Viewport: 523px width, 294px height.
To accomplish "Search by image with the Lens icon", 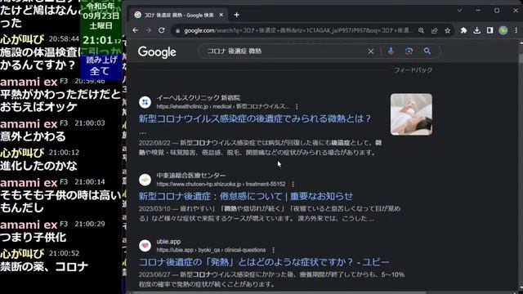I will 409,51.
